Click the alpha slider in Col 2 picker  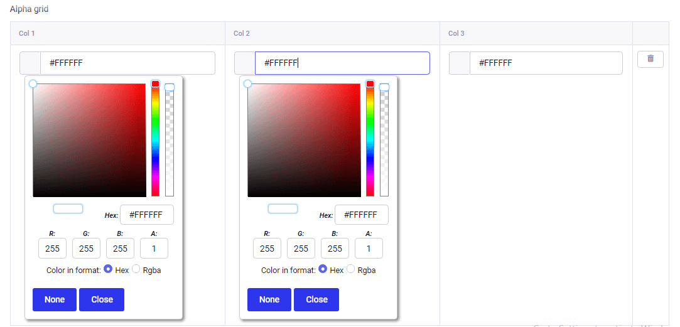(384, 139)
